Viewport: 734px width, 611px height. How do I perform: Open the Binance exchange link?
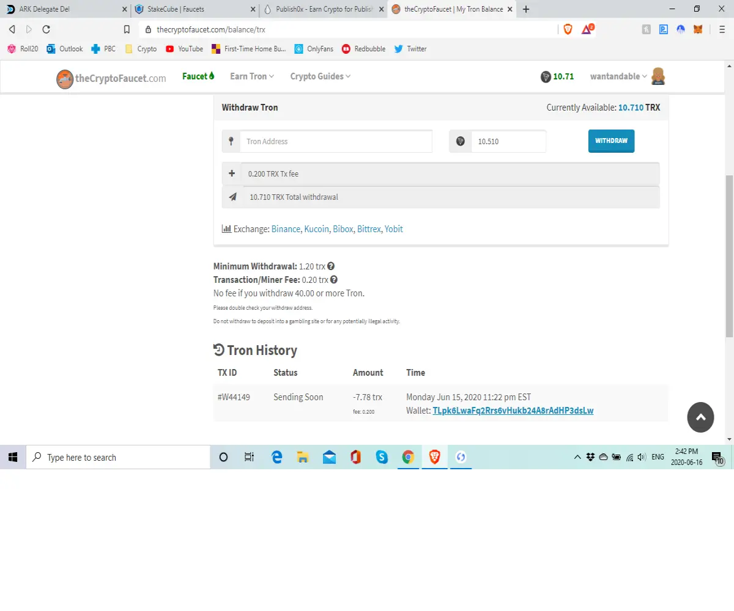point(286,229)
